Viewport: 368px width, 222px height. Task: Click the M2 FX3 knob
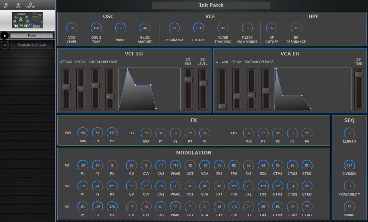263,186
